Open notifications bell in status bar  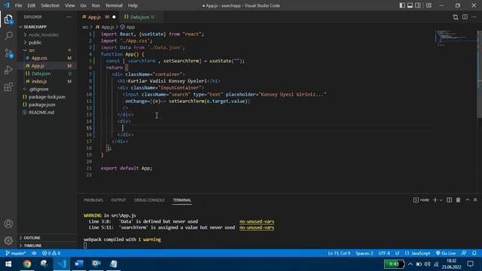(x=474, y=253)
